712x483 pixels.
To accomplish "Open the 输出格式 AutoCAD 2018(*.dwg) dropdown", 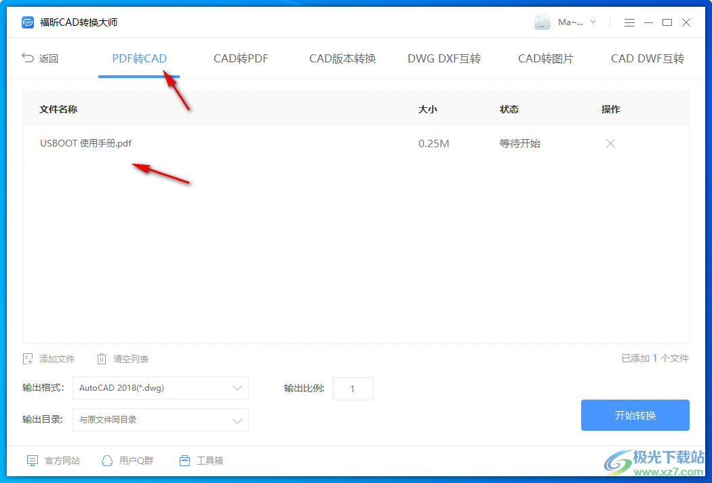I will pos(161,388).
